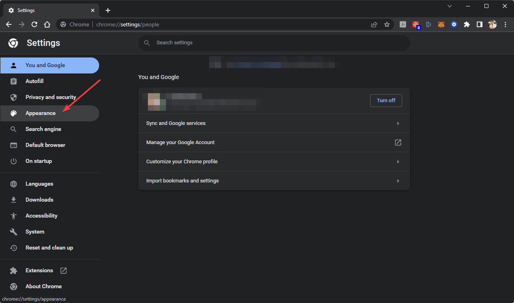The width and height of the screenshot is (514, 303).
Task: Expand Sync and Google services
Action: coord(274,123)
